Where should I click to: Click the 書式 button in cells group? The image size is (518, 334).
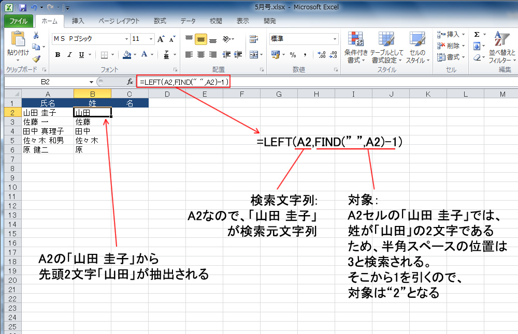click(451, 57)
